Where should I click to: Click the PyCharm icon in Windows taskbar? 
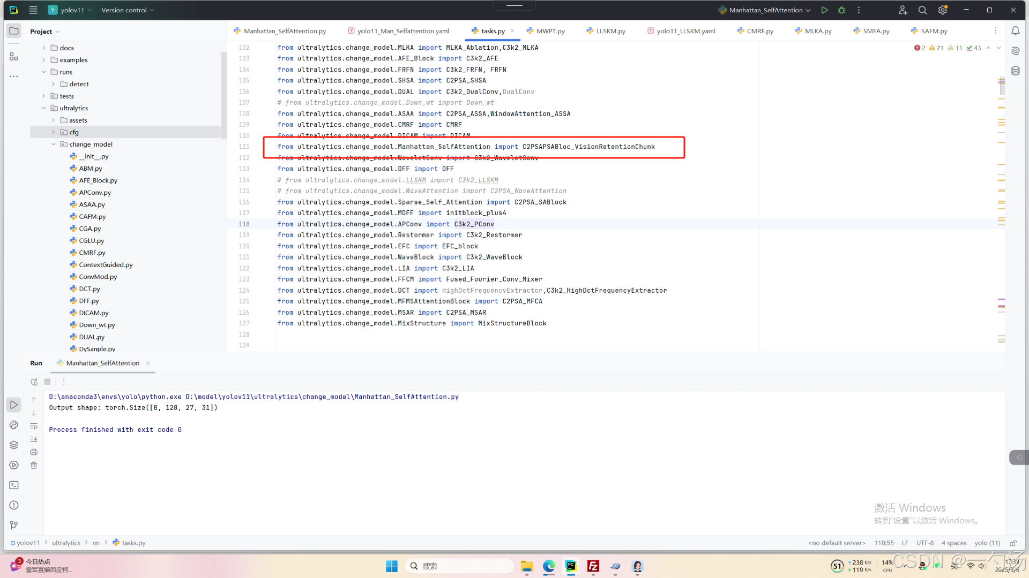click(571, 566)
